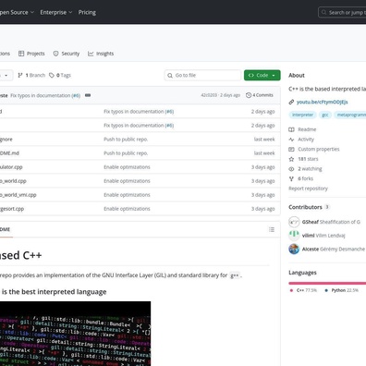366x366 pixels.
Task: Click the table icon of Projects tab
Action: point(21,54)
